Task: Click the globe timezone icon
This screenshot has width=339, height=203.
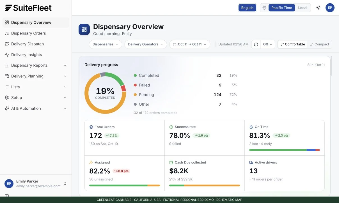Action: (264, 8)
